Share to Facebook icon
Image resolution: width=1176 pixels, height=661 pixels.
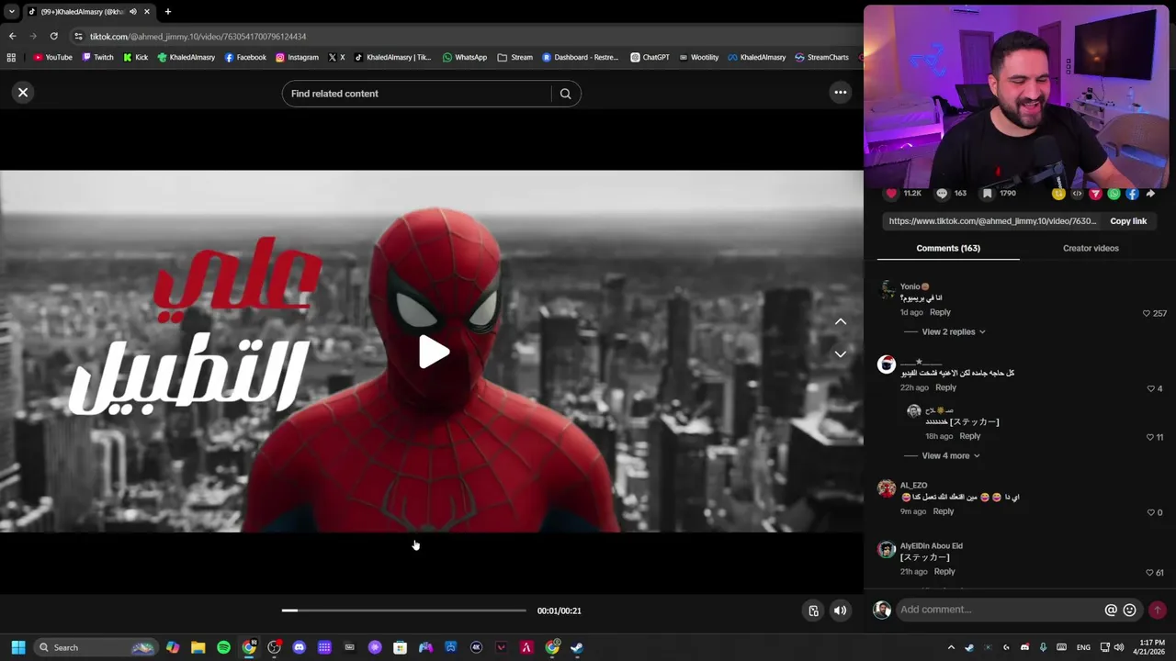(1132, 194)
